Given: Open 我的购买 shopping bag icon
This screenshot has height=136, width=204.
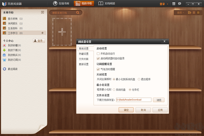Looking at the screenshot, I should (4, 55).
